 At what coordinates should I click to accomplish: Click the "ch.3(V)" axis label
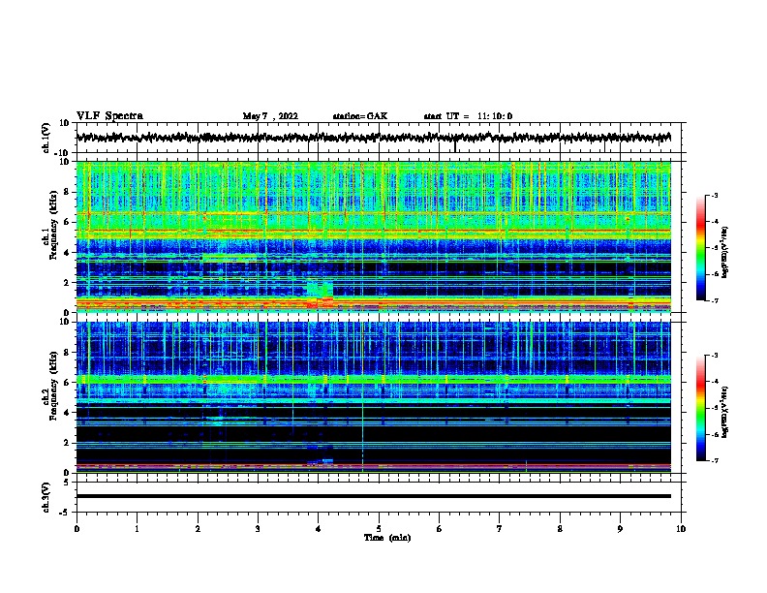(x=46, y=497)
